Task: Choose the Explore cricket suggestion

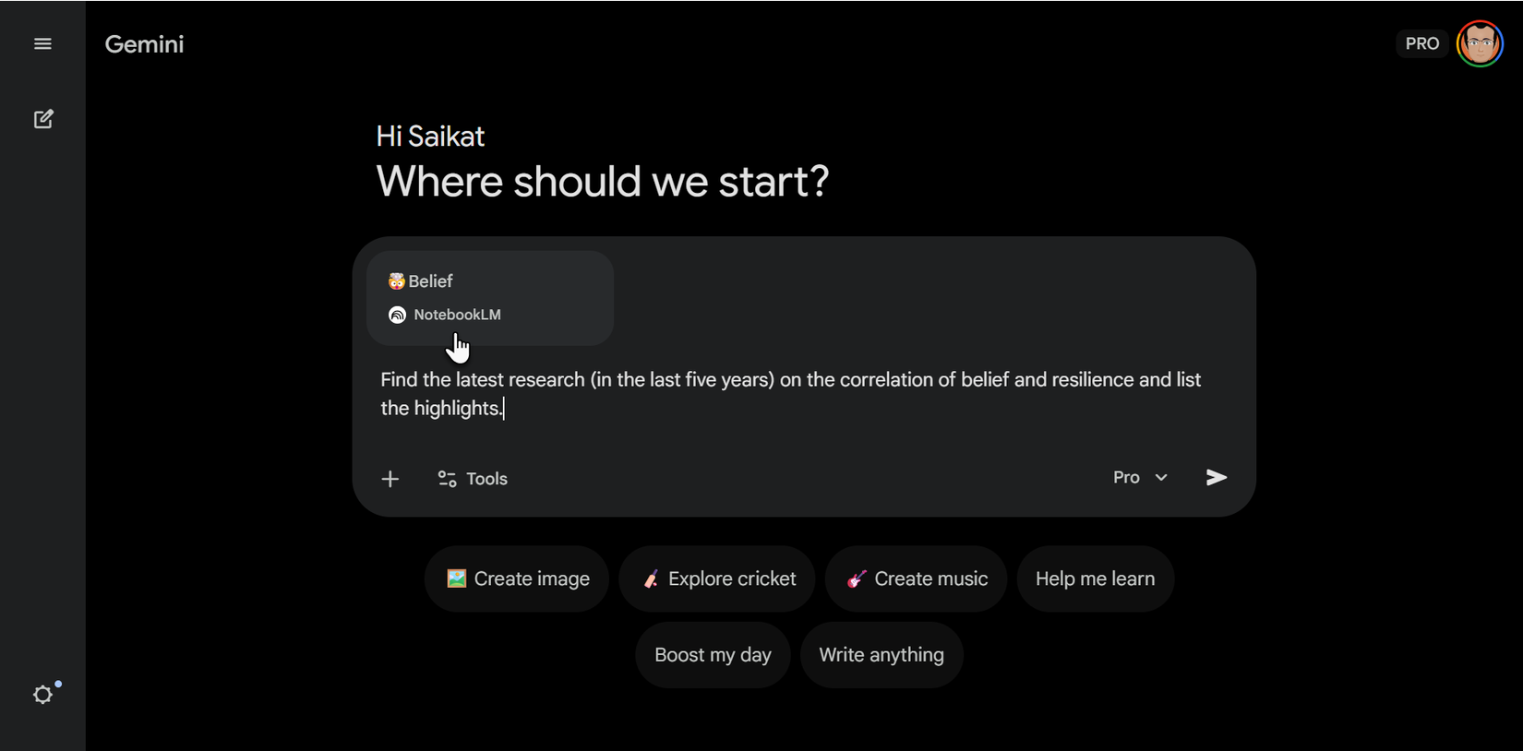Action: point(717,579)
